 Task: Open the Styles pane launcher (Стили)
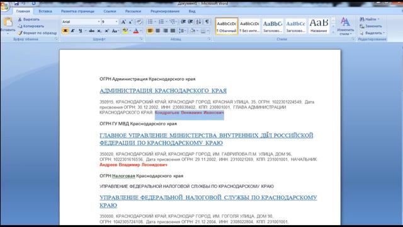pyautogui.click(x=353, y=39)
